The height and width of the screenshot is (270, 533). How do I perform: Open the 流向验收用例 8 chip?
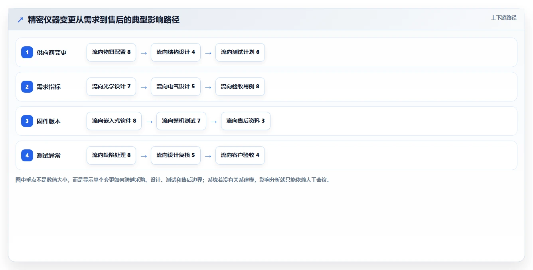240,87
